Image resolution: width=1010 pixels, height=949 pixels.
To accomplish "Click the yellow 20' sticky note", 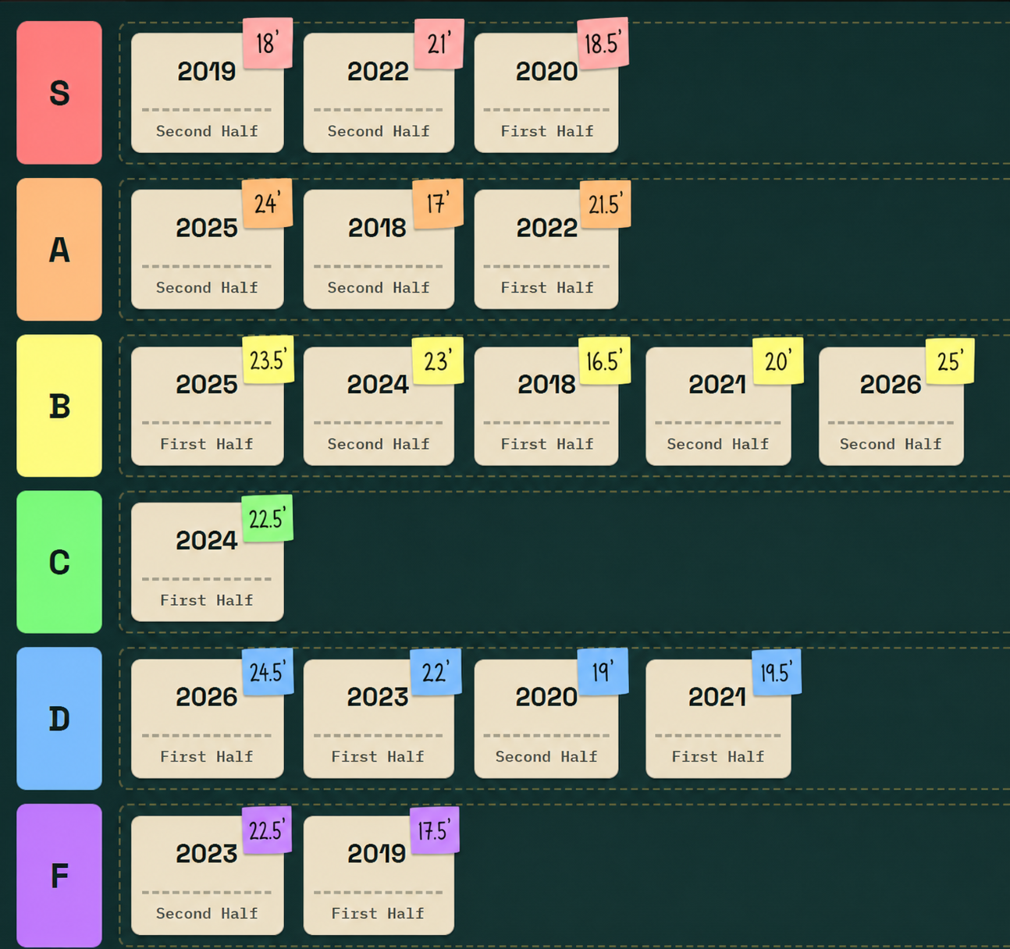I will pyautogui.click(x=778, y=361).
